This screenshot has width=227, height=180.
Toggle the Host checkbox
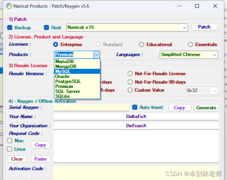click(x=47, y=28)
